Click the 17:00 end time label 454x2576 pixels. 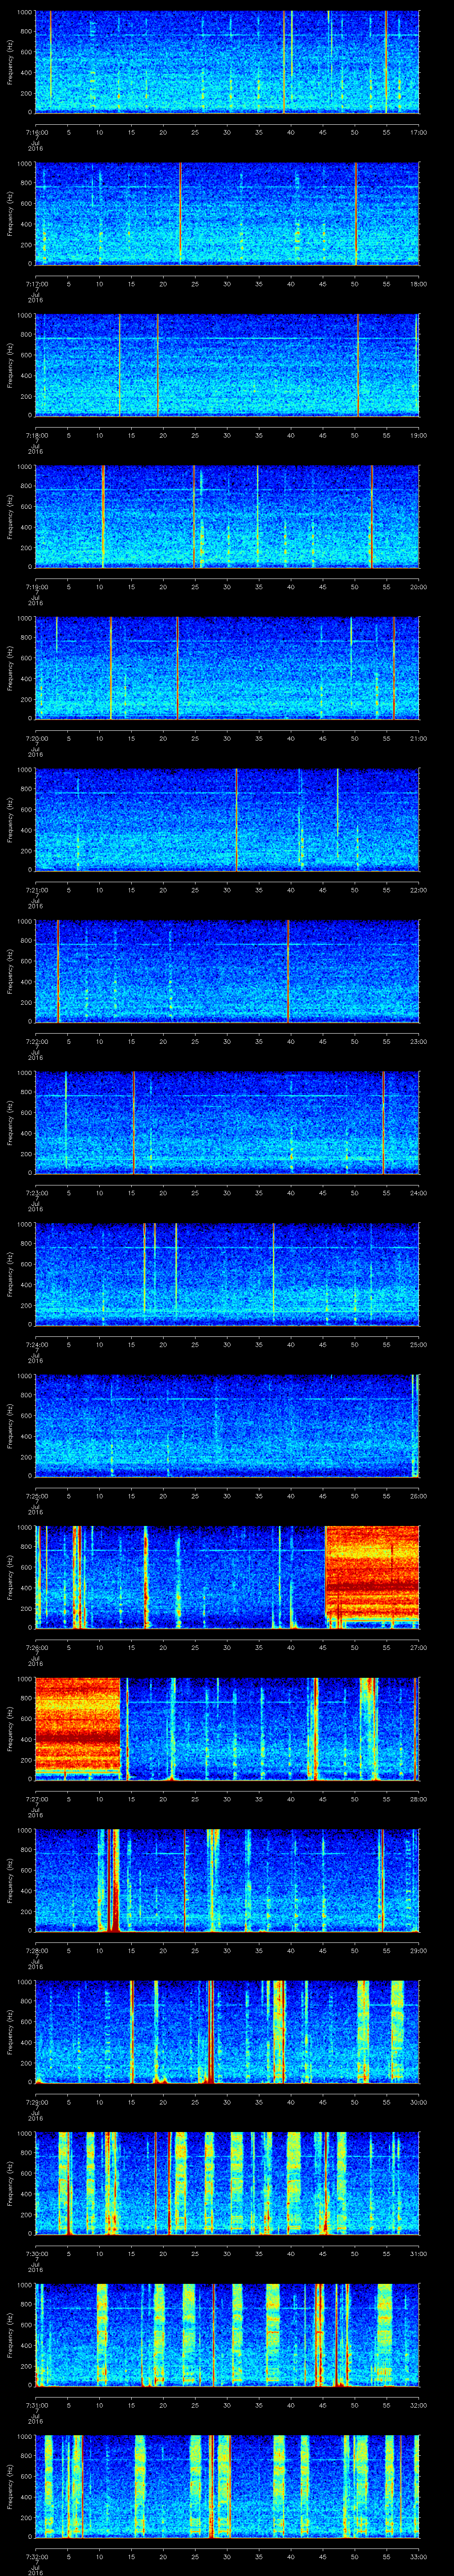(418, 132)
